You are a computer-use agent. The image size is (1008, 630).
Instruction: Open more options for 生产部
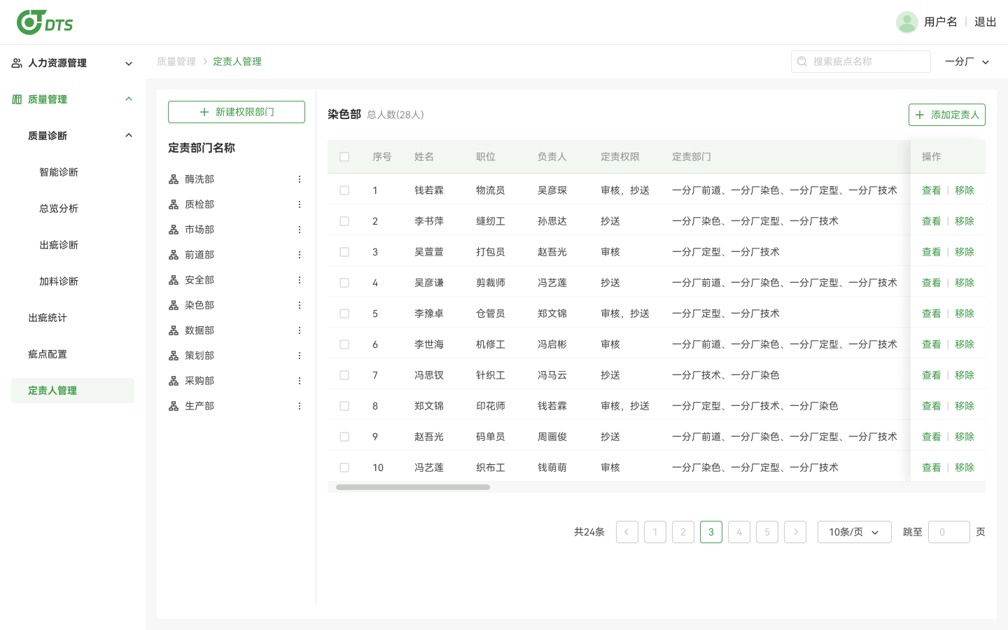point(300,406)
